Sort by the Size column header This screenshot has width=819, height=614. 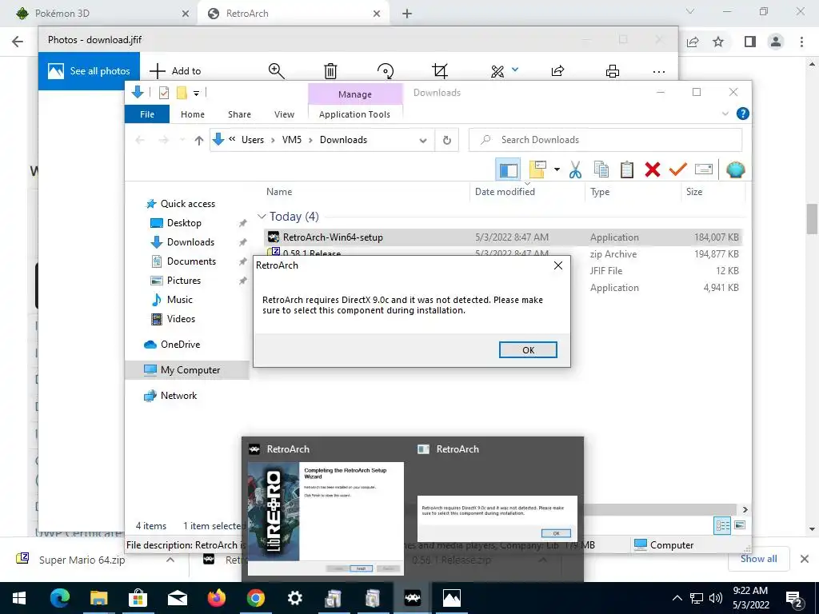pyautogui.click(x=693, y=192)
